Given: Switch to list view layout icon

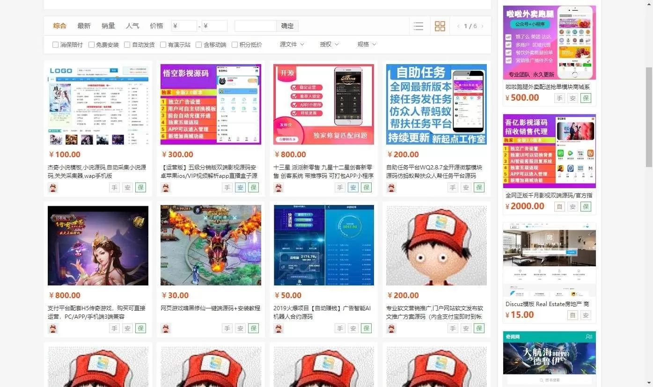Looking at the screenshot, I should (418, 26).
